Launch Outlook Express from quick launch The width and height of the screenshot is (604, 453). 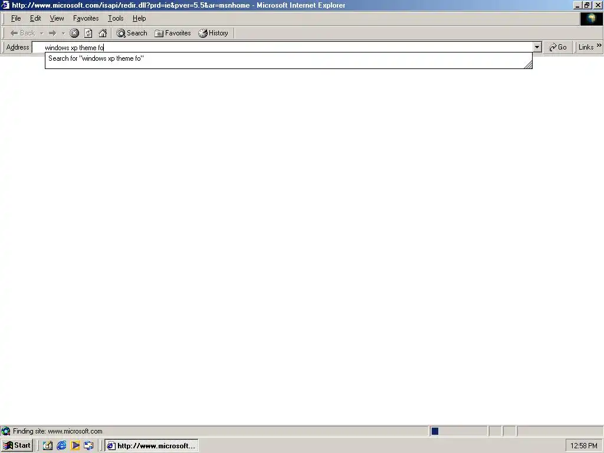pos(88,446)
